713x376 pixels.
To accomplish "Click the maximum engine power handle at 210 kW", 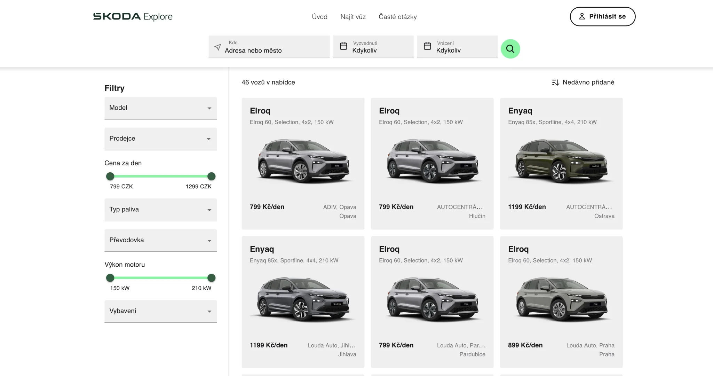I will tap(211, 278).
